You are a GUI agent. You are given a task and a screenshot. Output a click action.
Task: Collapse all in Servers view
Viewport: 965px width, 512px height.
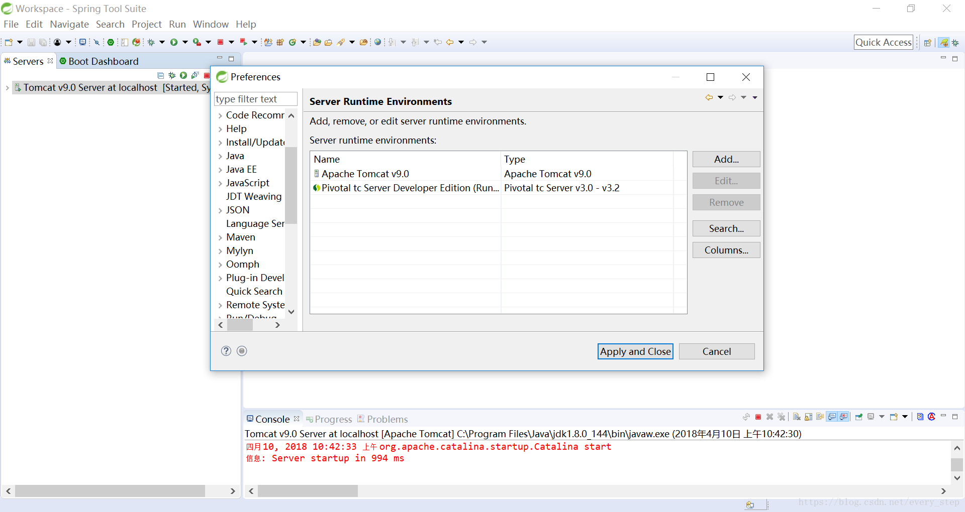click(x=161, y=75)
